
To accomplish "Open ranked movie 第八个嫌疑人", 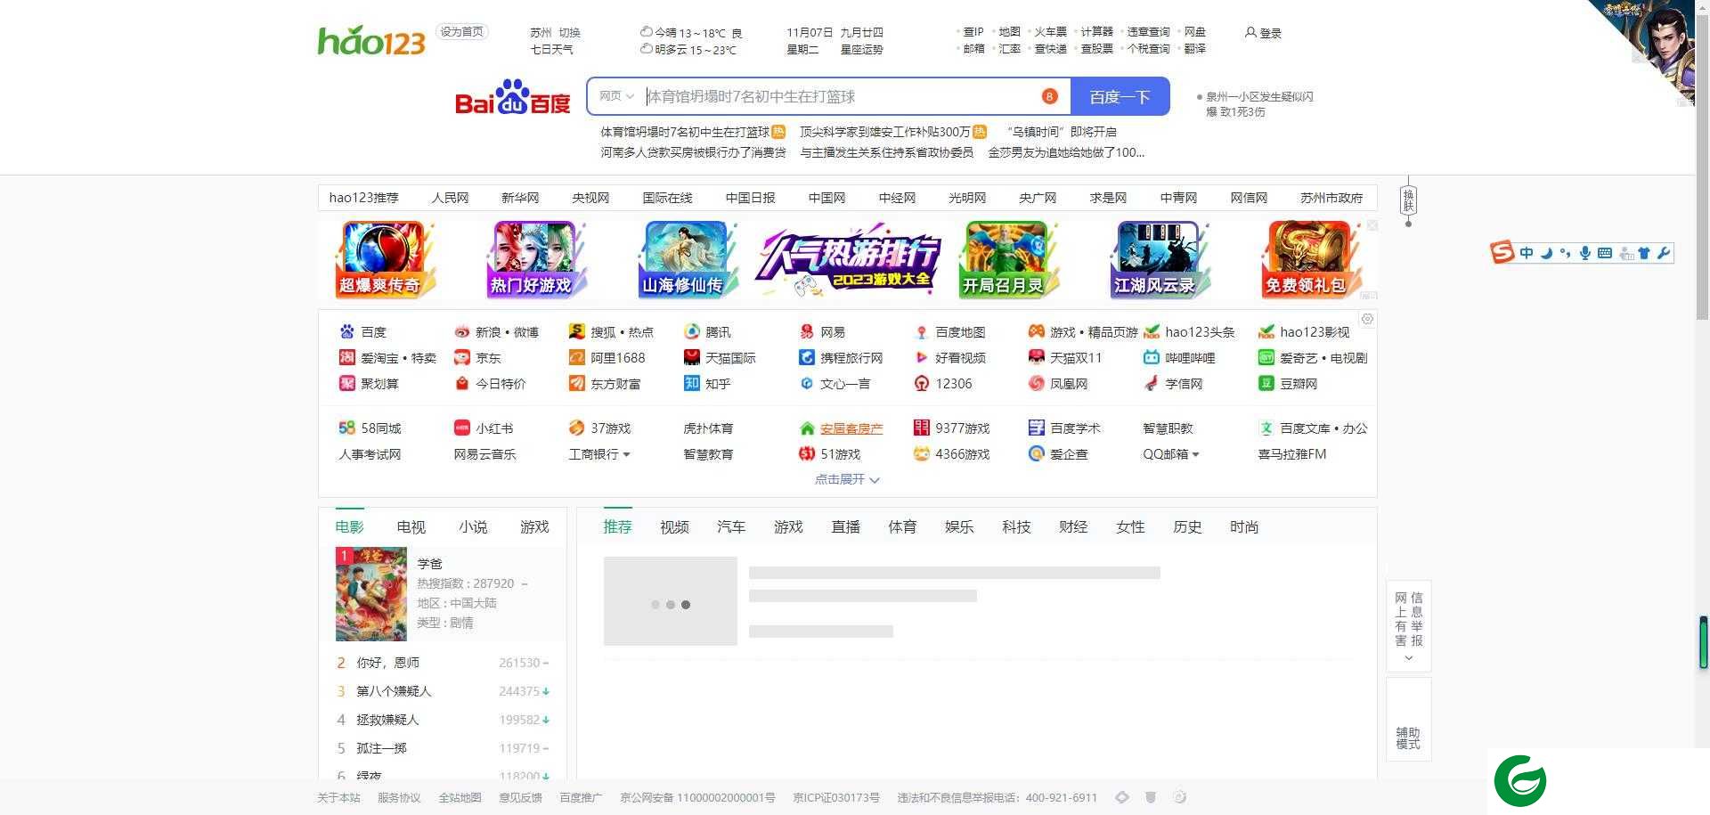I will [394, 691].
